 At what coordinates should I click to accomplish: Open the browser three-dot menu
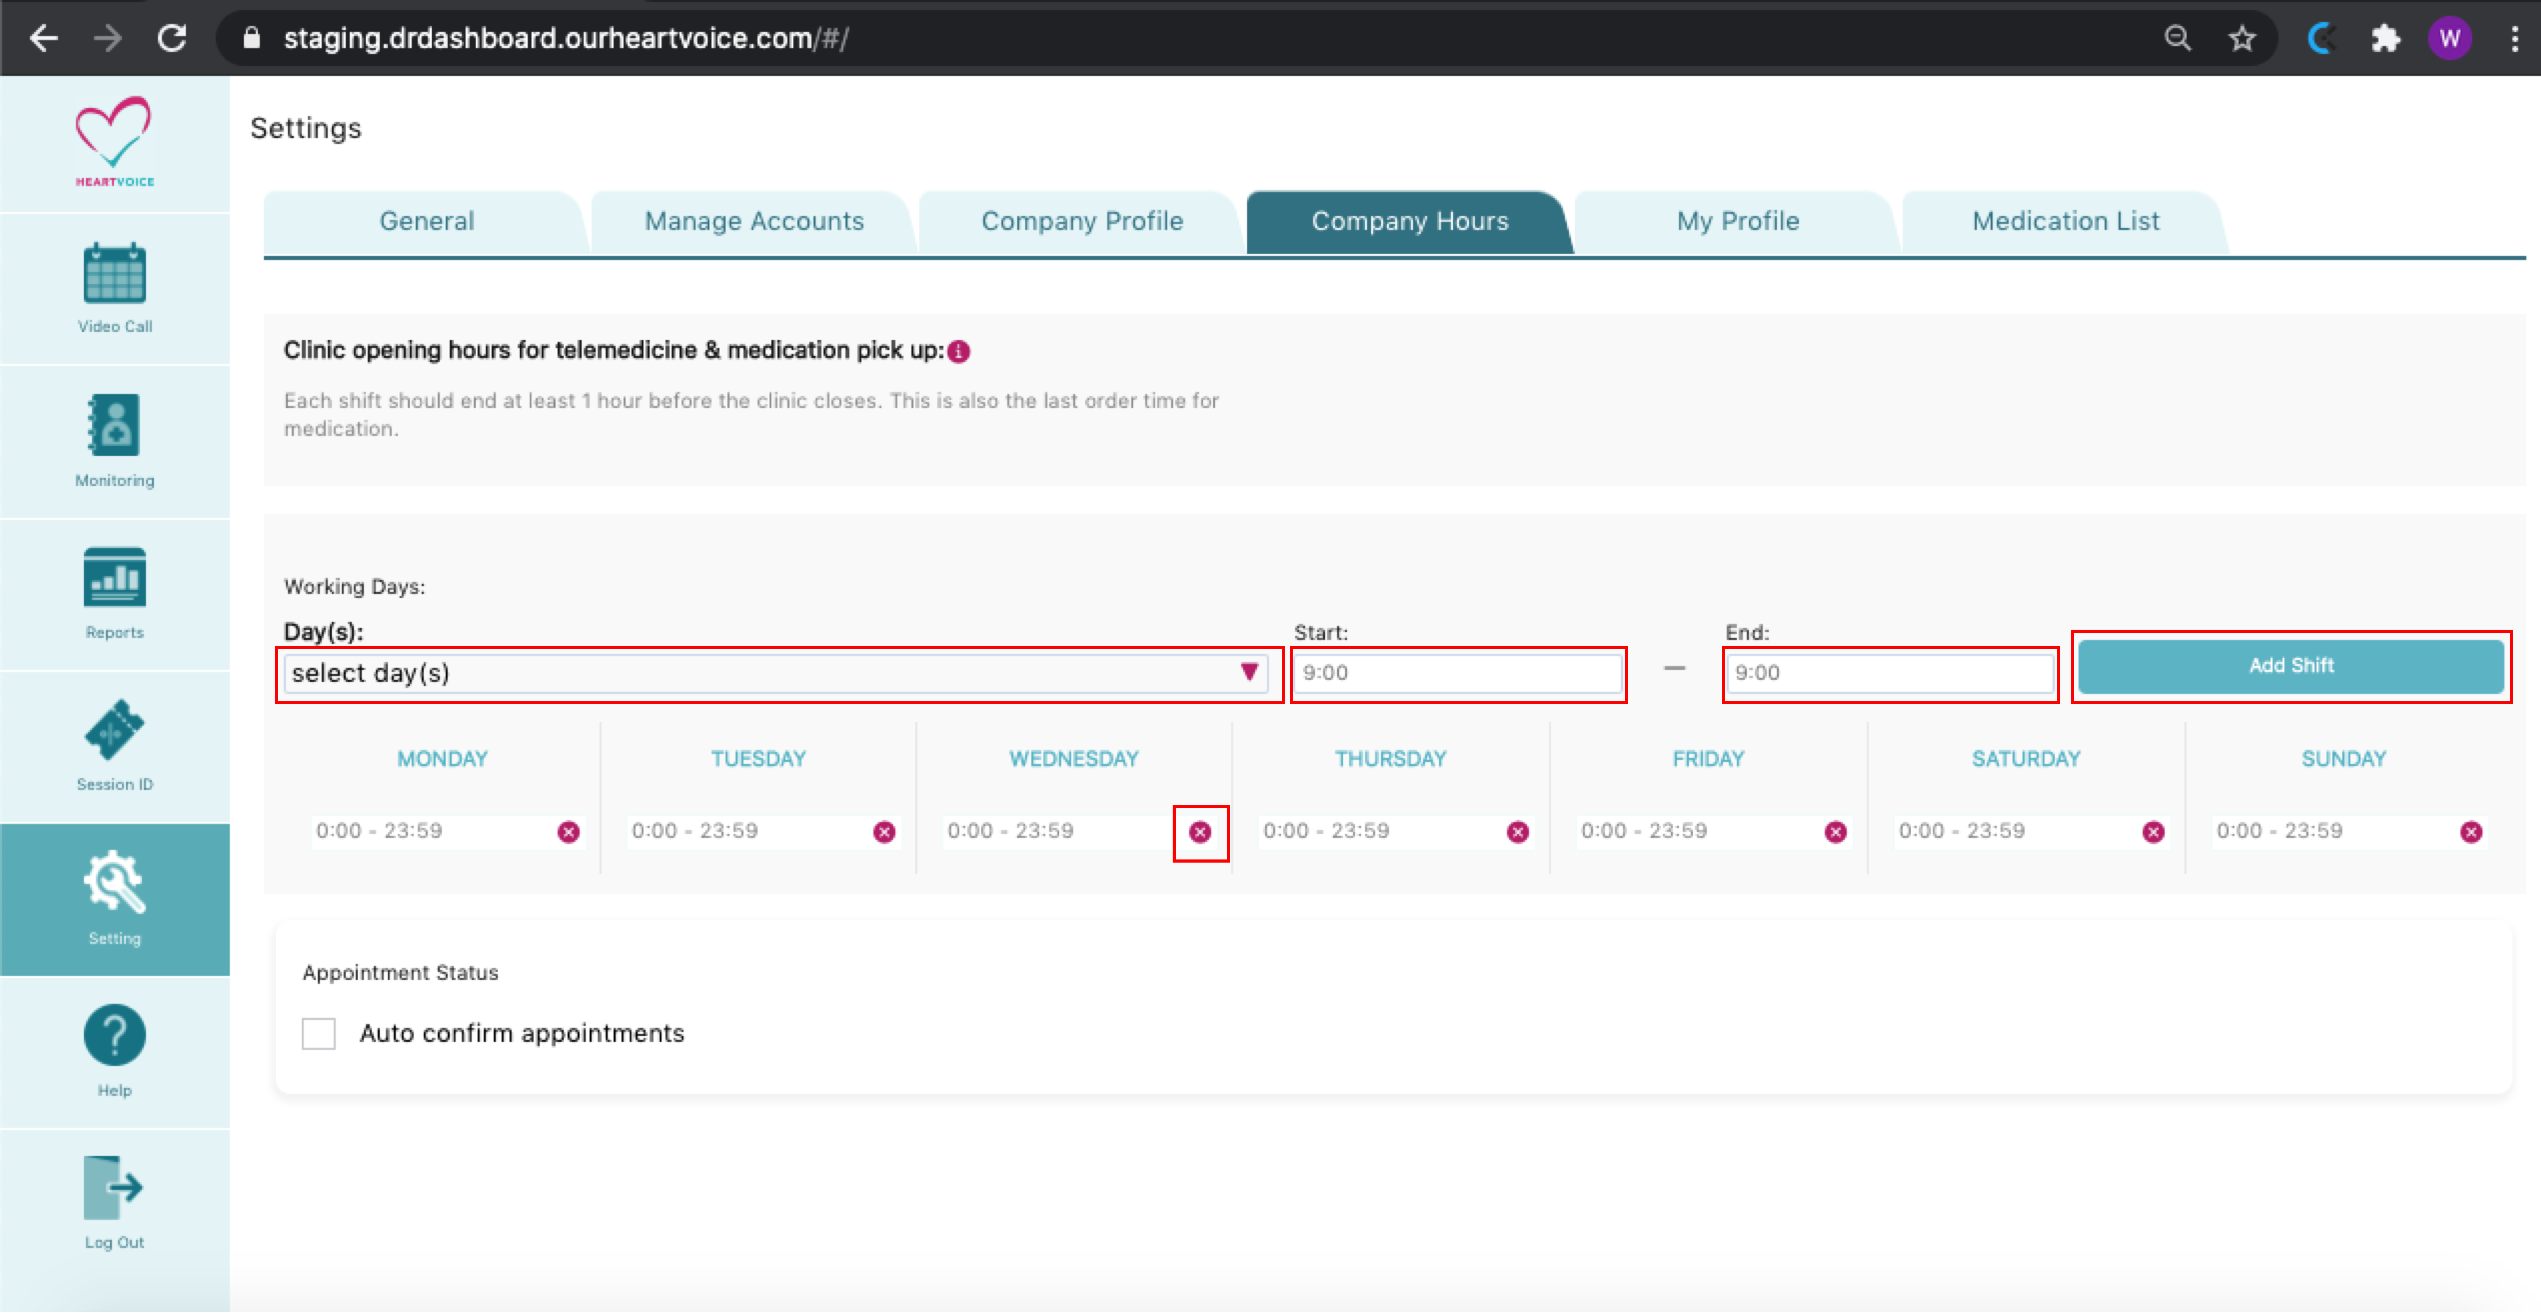click(2514, 38)
